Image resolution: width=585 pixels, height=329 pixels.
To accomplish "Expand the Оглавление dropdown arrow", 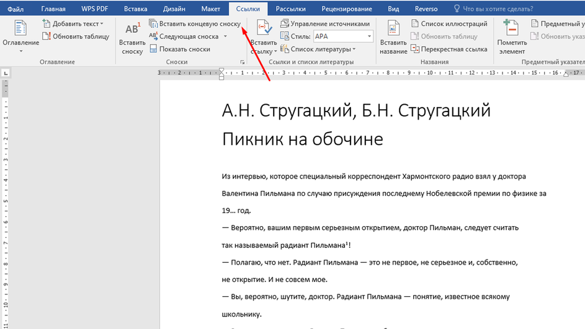I will point(21,51).
